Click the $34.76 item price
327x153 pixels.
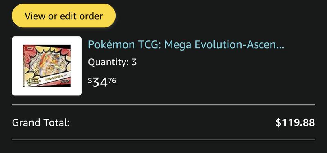[102, 82]
